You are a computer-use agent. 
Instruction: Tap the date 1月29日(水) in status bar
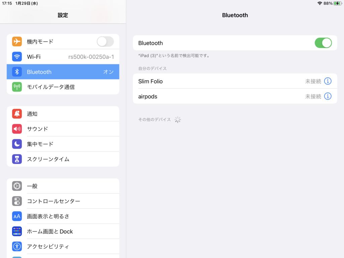pyautogui.click(x=27, y=3)
